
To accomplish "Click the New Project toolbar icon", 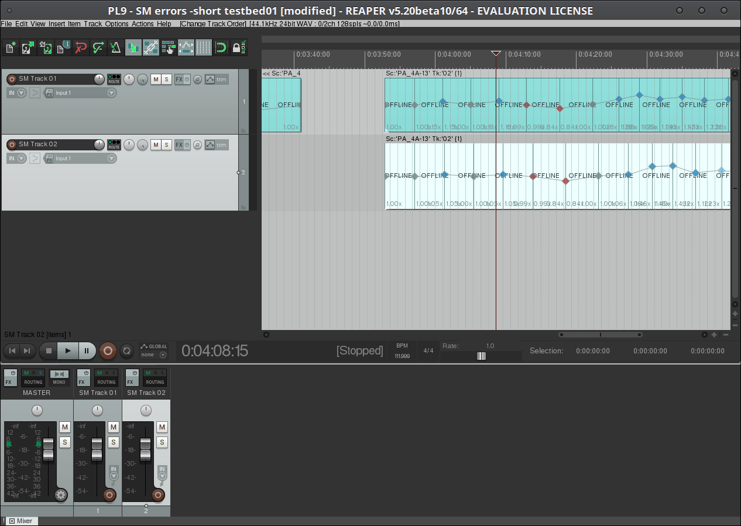I will [x=11, y=47].
